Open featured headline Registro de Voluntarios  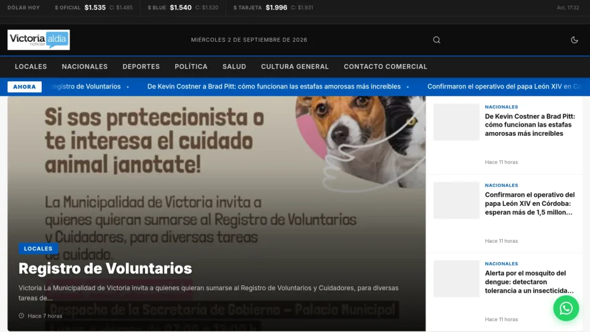[x=105, y=269]
